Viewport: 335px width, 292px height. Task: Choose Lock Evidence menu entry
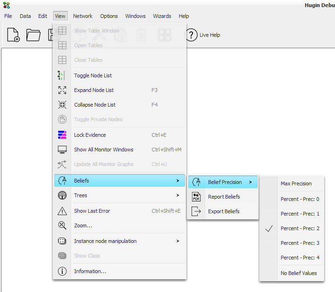tap(120, 135)
